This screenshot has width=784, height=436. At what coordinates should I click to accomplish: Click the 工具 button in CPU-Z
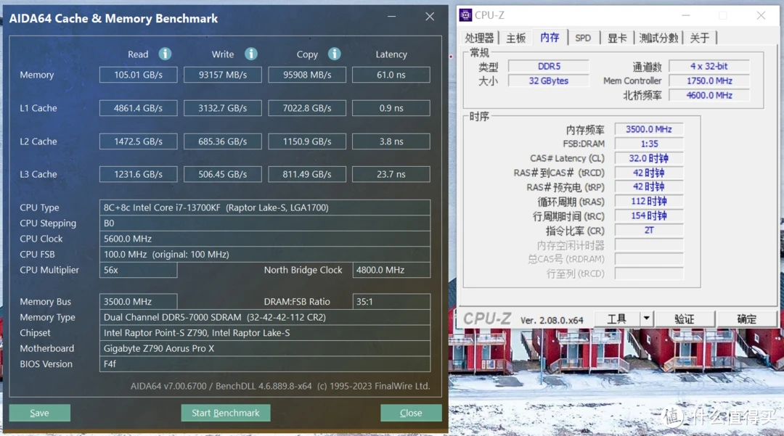(x=616, y=318)
